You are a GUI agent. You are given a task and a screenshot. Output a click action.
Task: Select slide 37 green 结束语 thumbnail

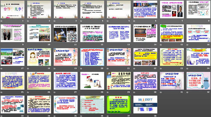pyautogui.click(x=119, y=105)
